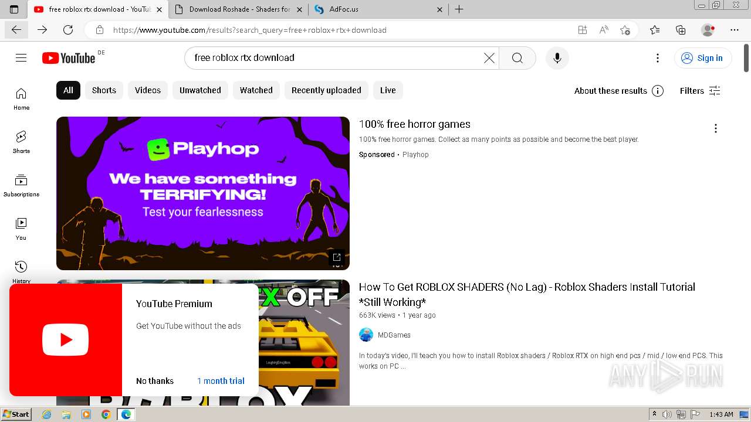Open History in the sidebar

[x=21, y=271]
